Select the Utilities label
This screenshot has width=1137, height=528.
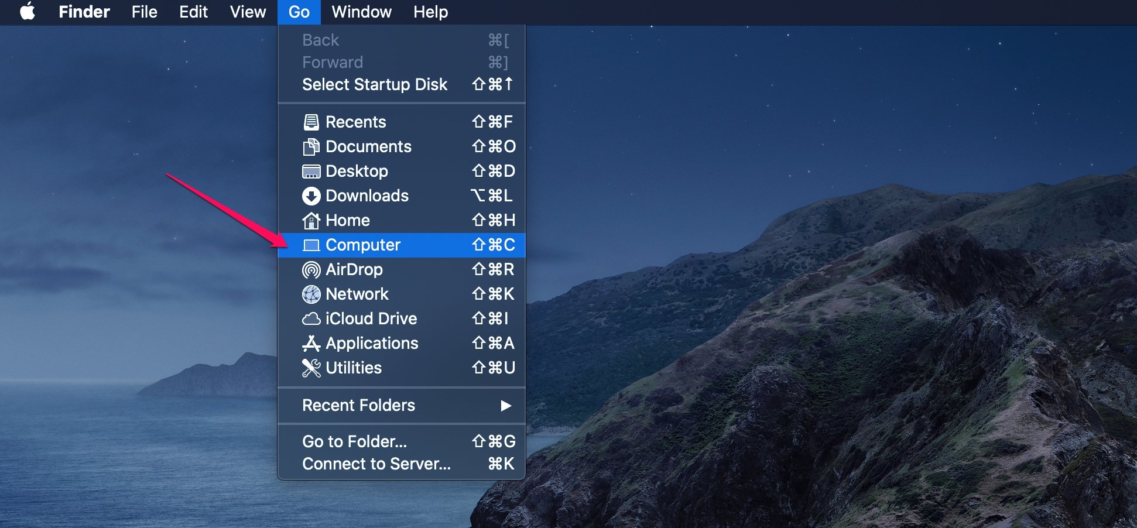tap(354, 368)
